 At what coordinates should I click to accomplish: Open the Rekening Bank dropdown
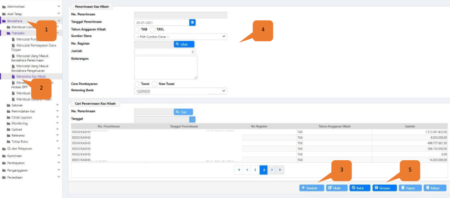(x=180, y=91)
